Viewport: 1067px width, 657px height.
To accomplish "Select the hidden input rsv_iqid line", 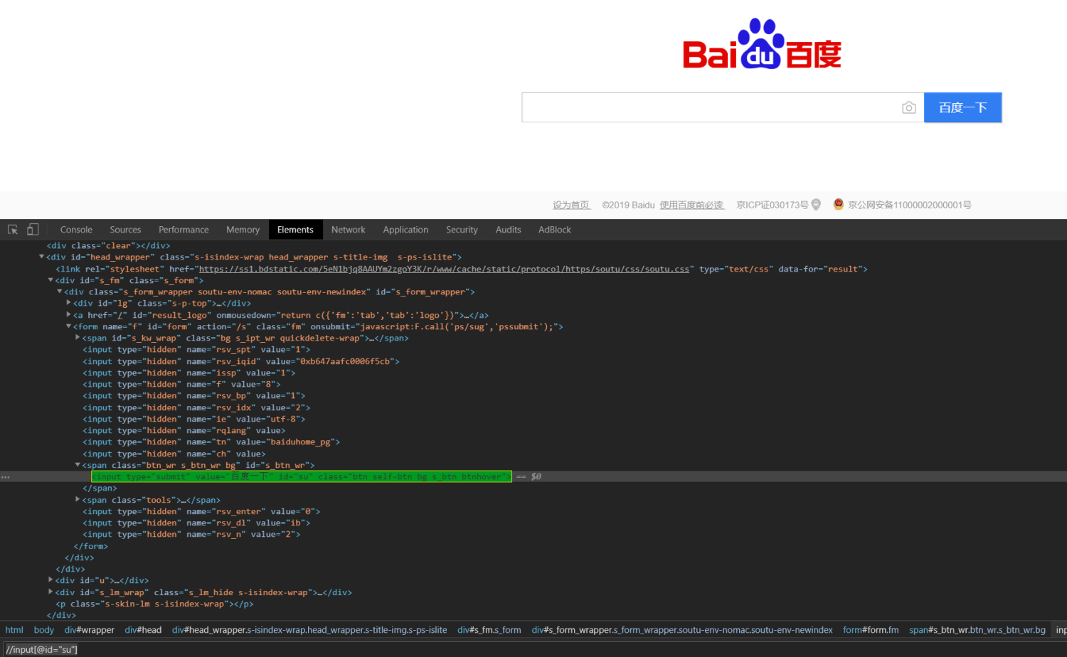I will pos(241,361).
